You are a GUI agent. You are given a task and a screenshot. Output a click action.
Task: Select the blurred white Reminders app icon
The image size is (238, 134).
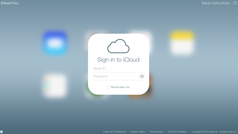click(55, 85)
